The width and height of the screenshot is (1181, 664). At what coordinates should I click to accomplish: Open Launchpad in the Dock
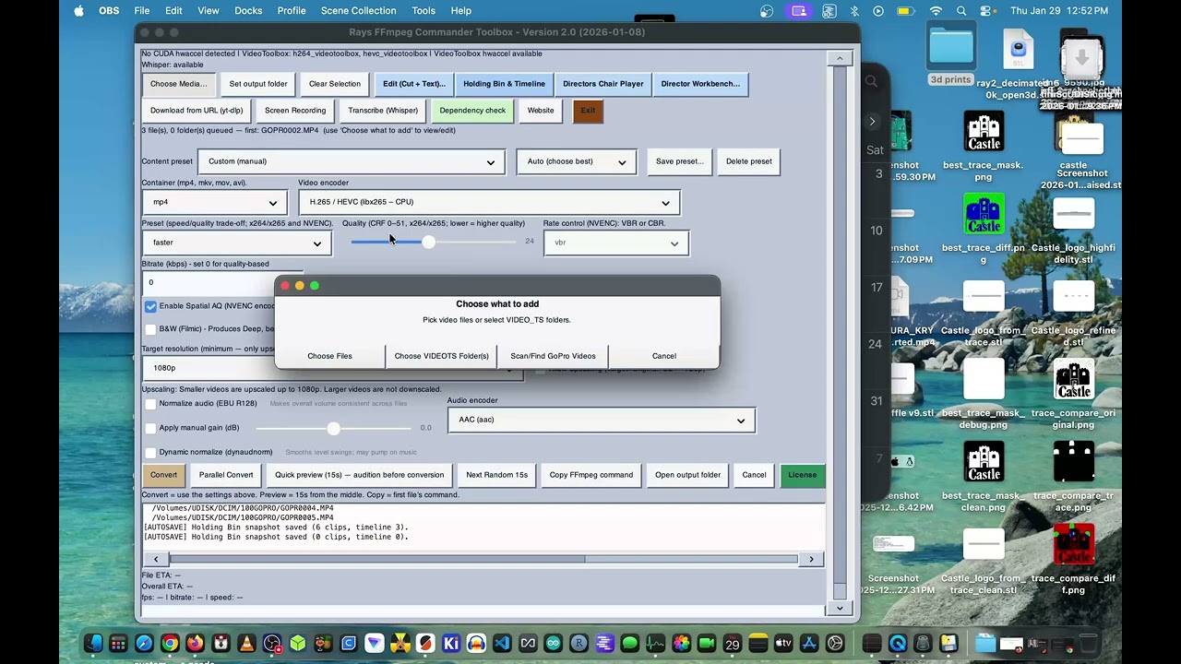click(118, 643)
